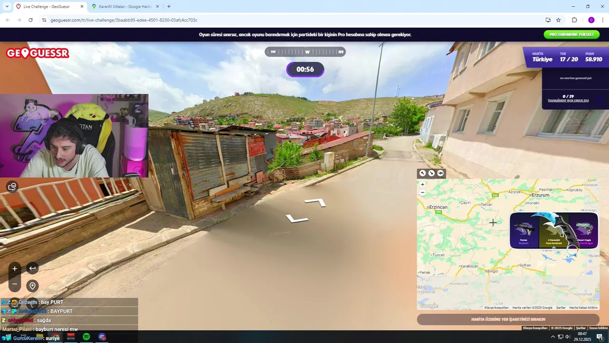Click Bingöl on the guess map

pyautogui.click(x=492, y=271)
